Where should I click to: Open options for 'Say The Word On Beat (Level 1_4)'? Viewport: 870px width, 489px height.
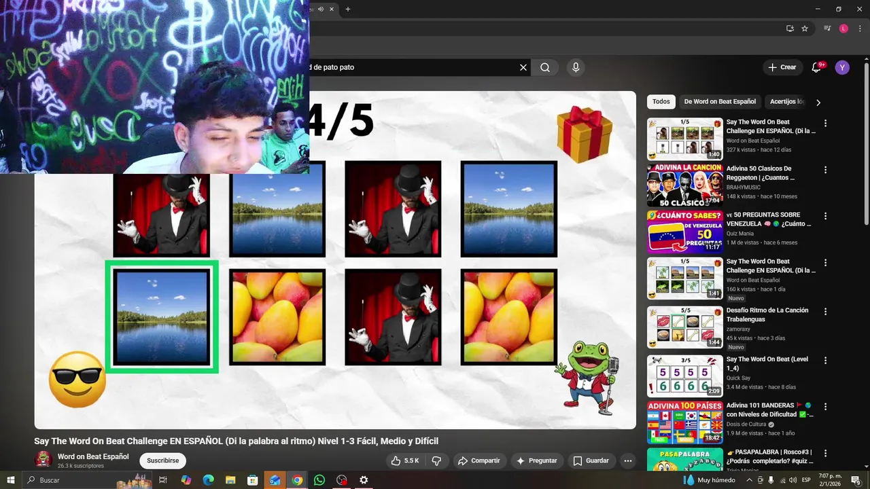[826, 361]
